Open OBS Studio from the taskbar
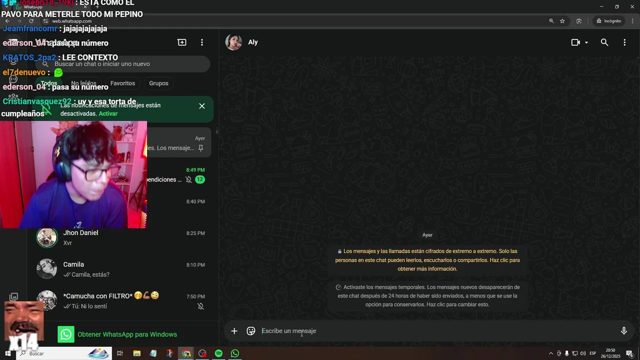640x360 pixels. point(202,353)
